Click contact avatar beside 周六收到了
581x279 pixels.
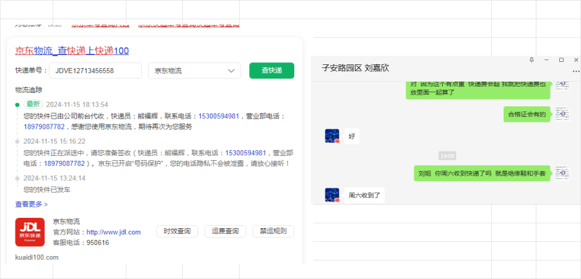click(x=332, y=195)
